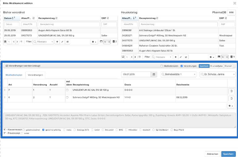Click Reichweite date 06.12.2019
Screen dimensions: 238x157
pos(182,97)
